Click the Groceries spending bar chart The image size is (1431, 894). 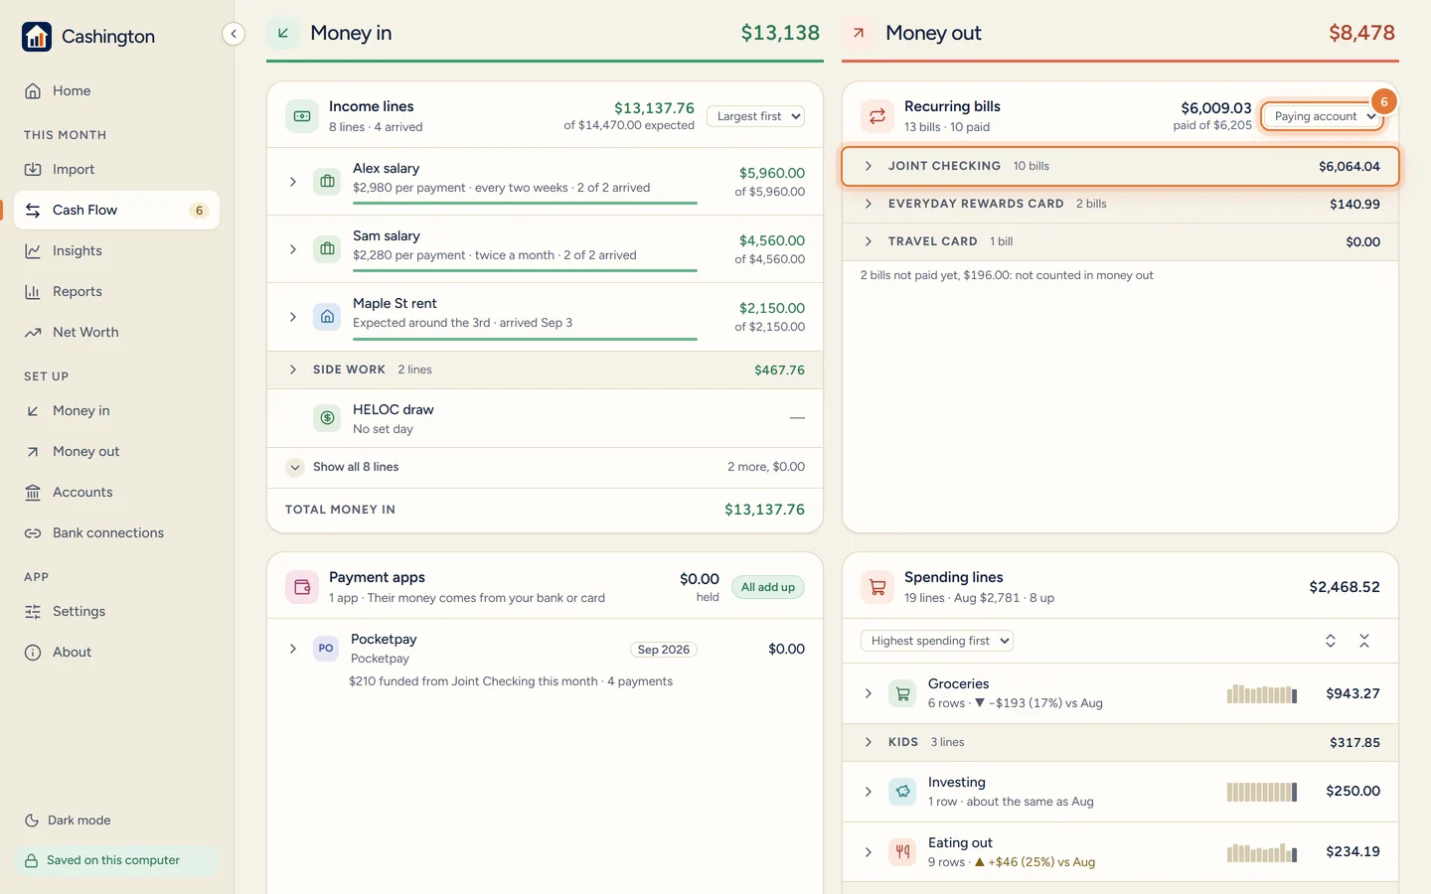1262,693
